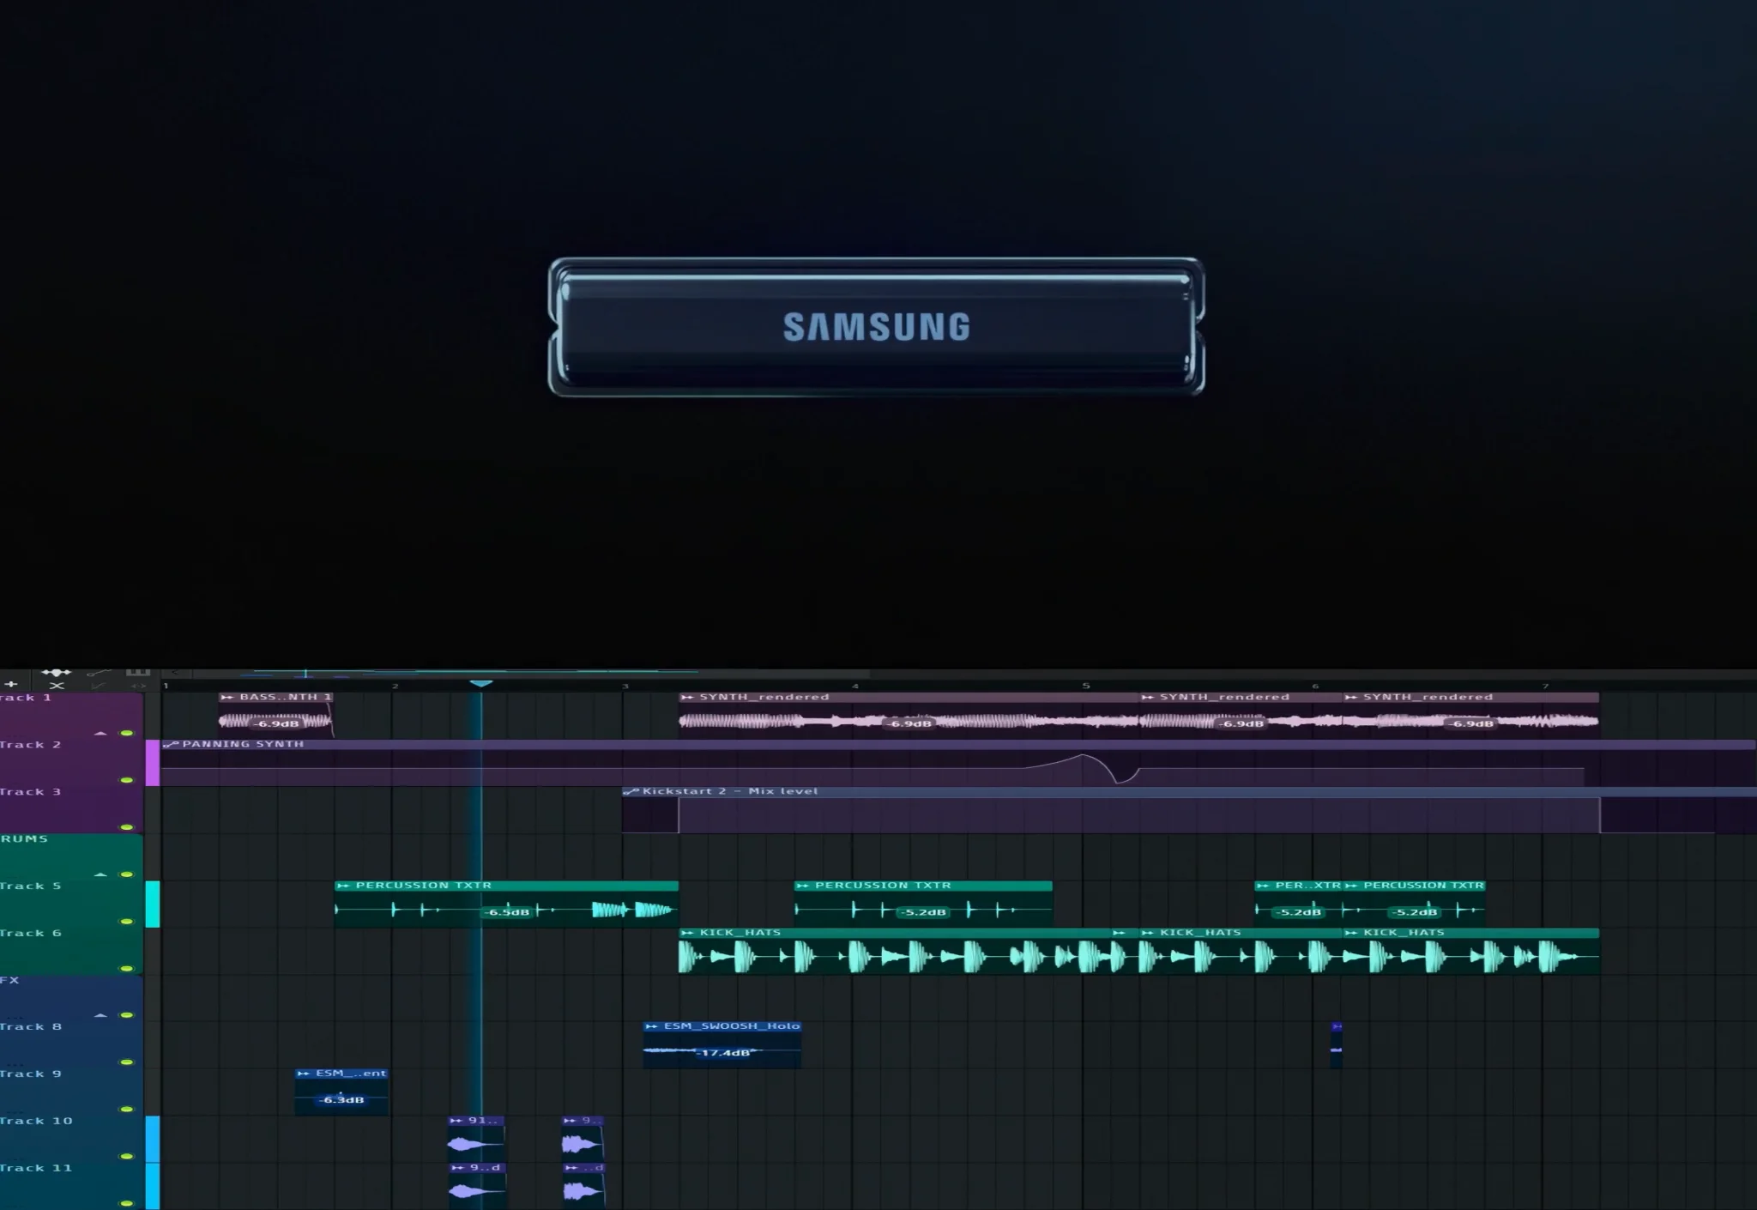Collapse the DRUMS track group arrow
Viewport: 1757px width, 1210px height.
coord(100,874)
